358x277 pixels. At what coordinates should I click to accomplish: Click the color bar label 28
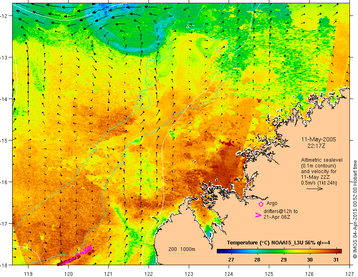(x=257, y=259)
